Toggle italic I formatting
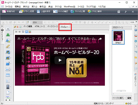Viewport: 138px width, 105px height. point(88,22)
